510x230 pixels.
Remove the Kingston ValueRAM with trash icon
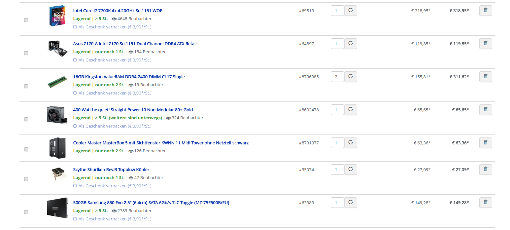point(485,77)
